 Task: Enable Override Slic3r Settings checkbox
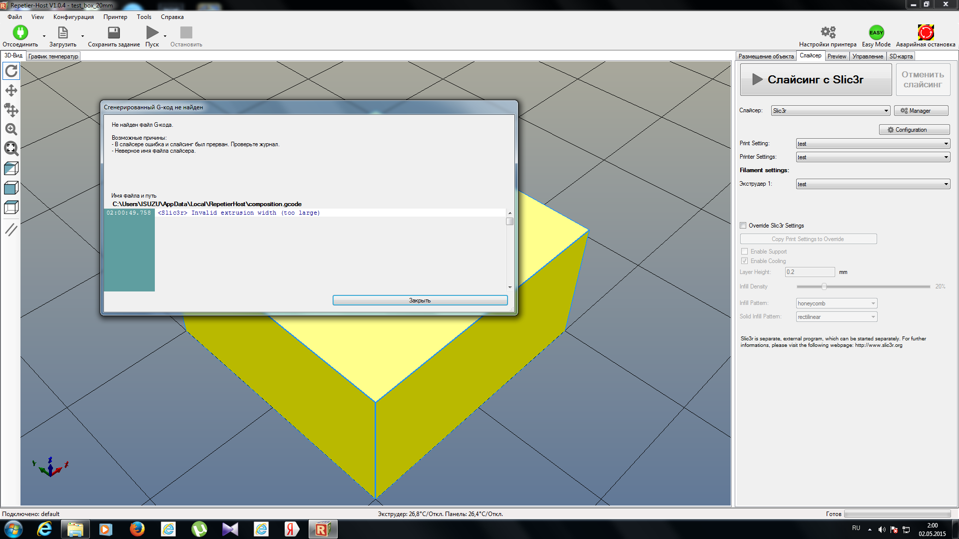743,226
